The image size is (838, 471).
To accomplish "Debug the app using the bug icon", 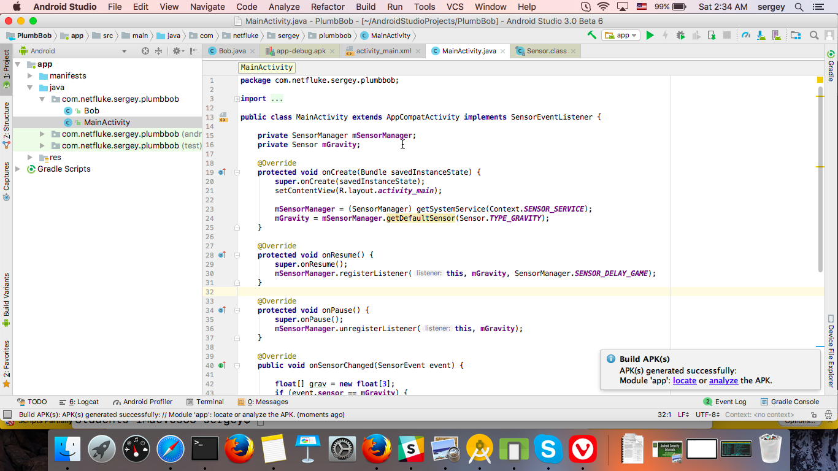I will 680,36.
